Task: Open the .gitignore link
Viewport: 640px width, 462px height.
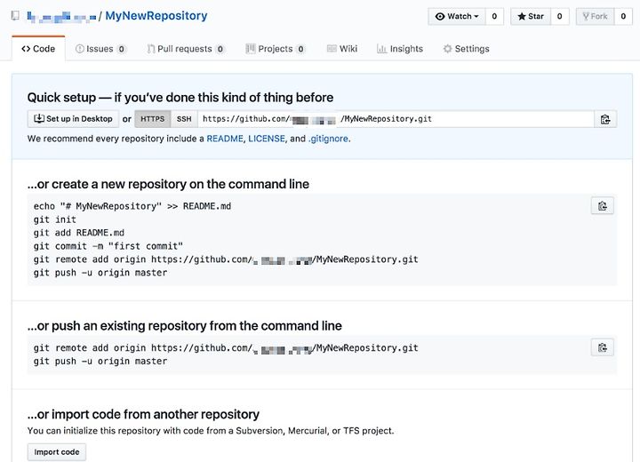Action: click(328, 139)
